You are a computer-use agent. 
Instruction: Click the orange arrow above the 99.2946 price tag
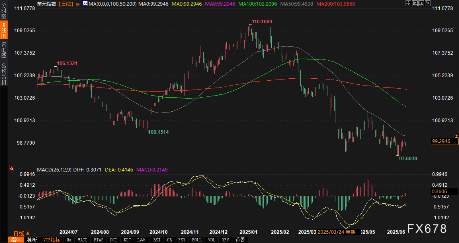point(456,137)
